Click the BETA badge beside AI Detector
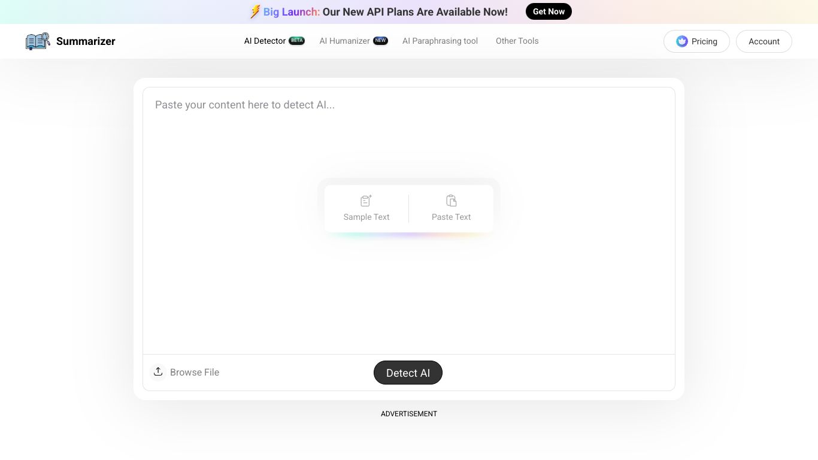Image resolution: width=818 pixels, height=460 pixels. point(297,41)
